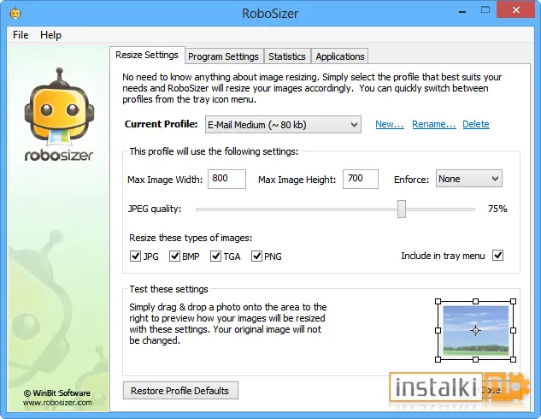Click the www.robosizer.com text
The image size is (541, 419).
(x=57, y=403)
